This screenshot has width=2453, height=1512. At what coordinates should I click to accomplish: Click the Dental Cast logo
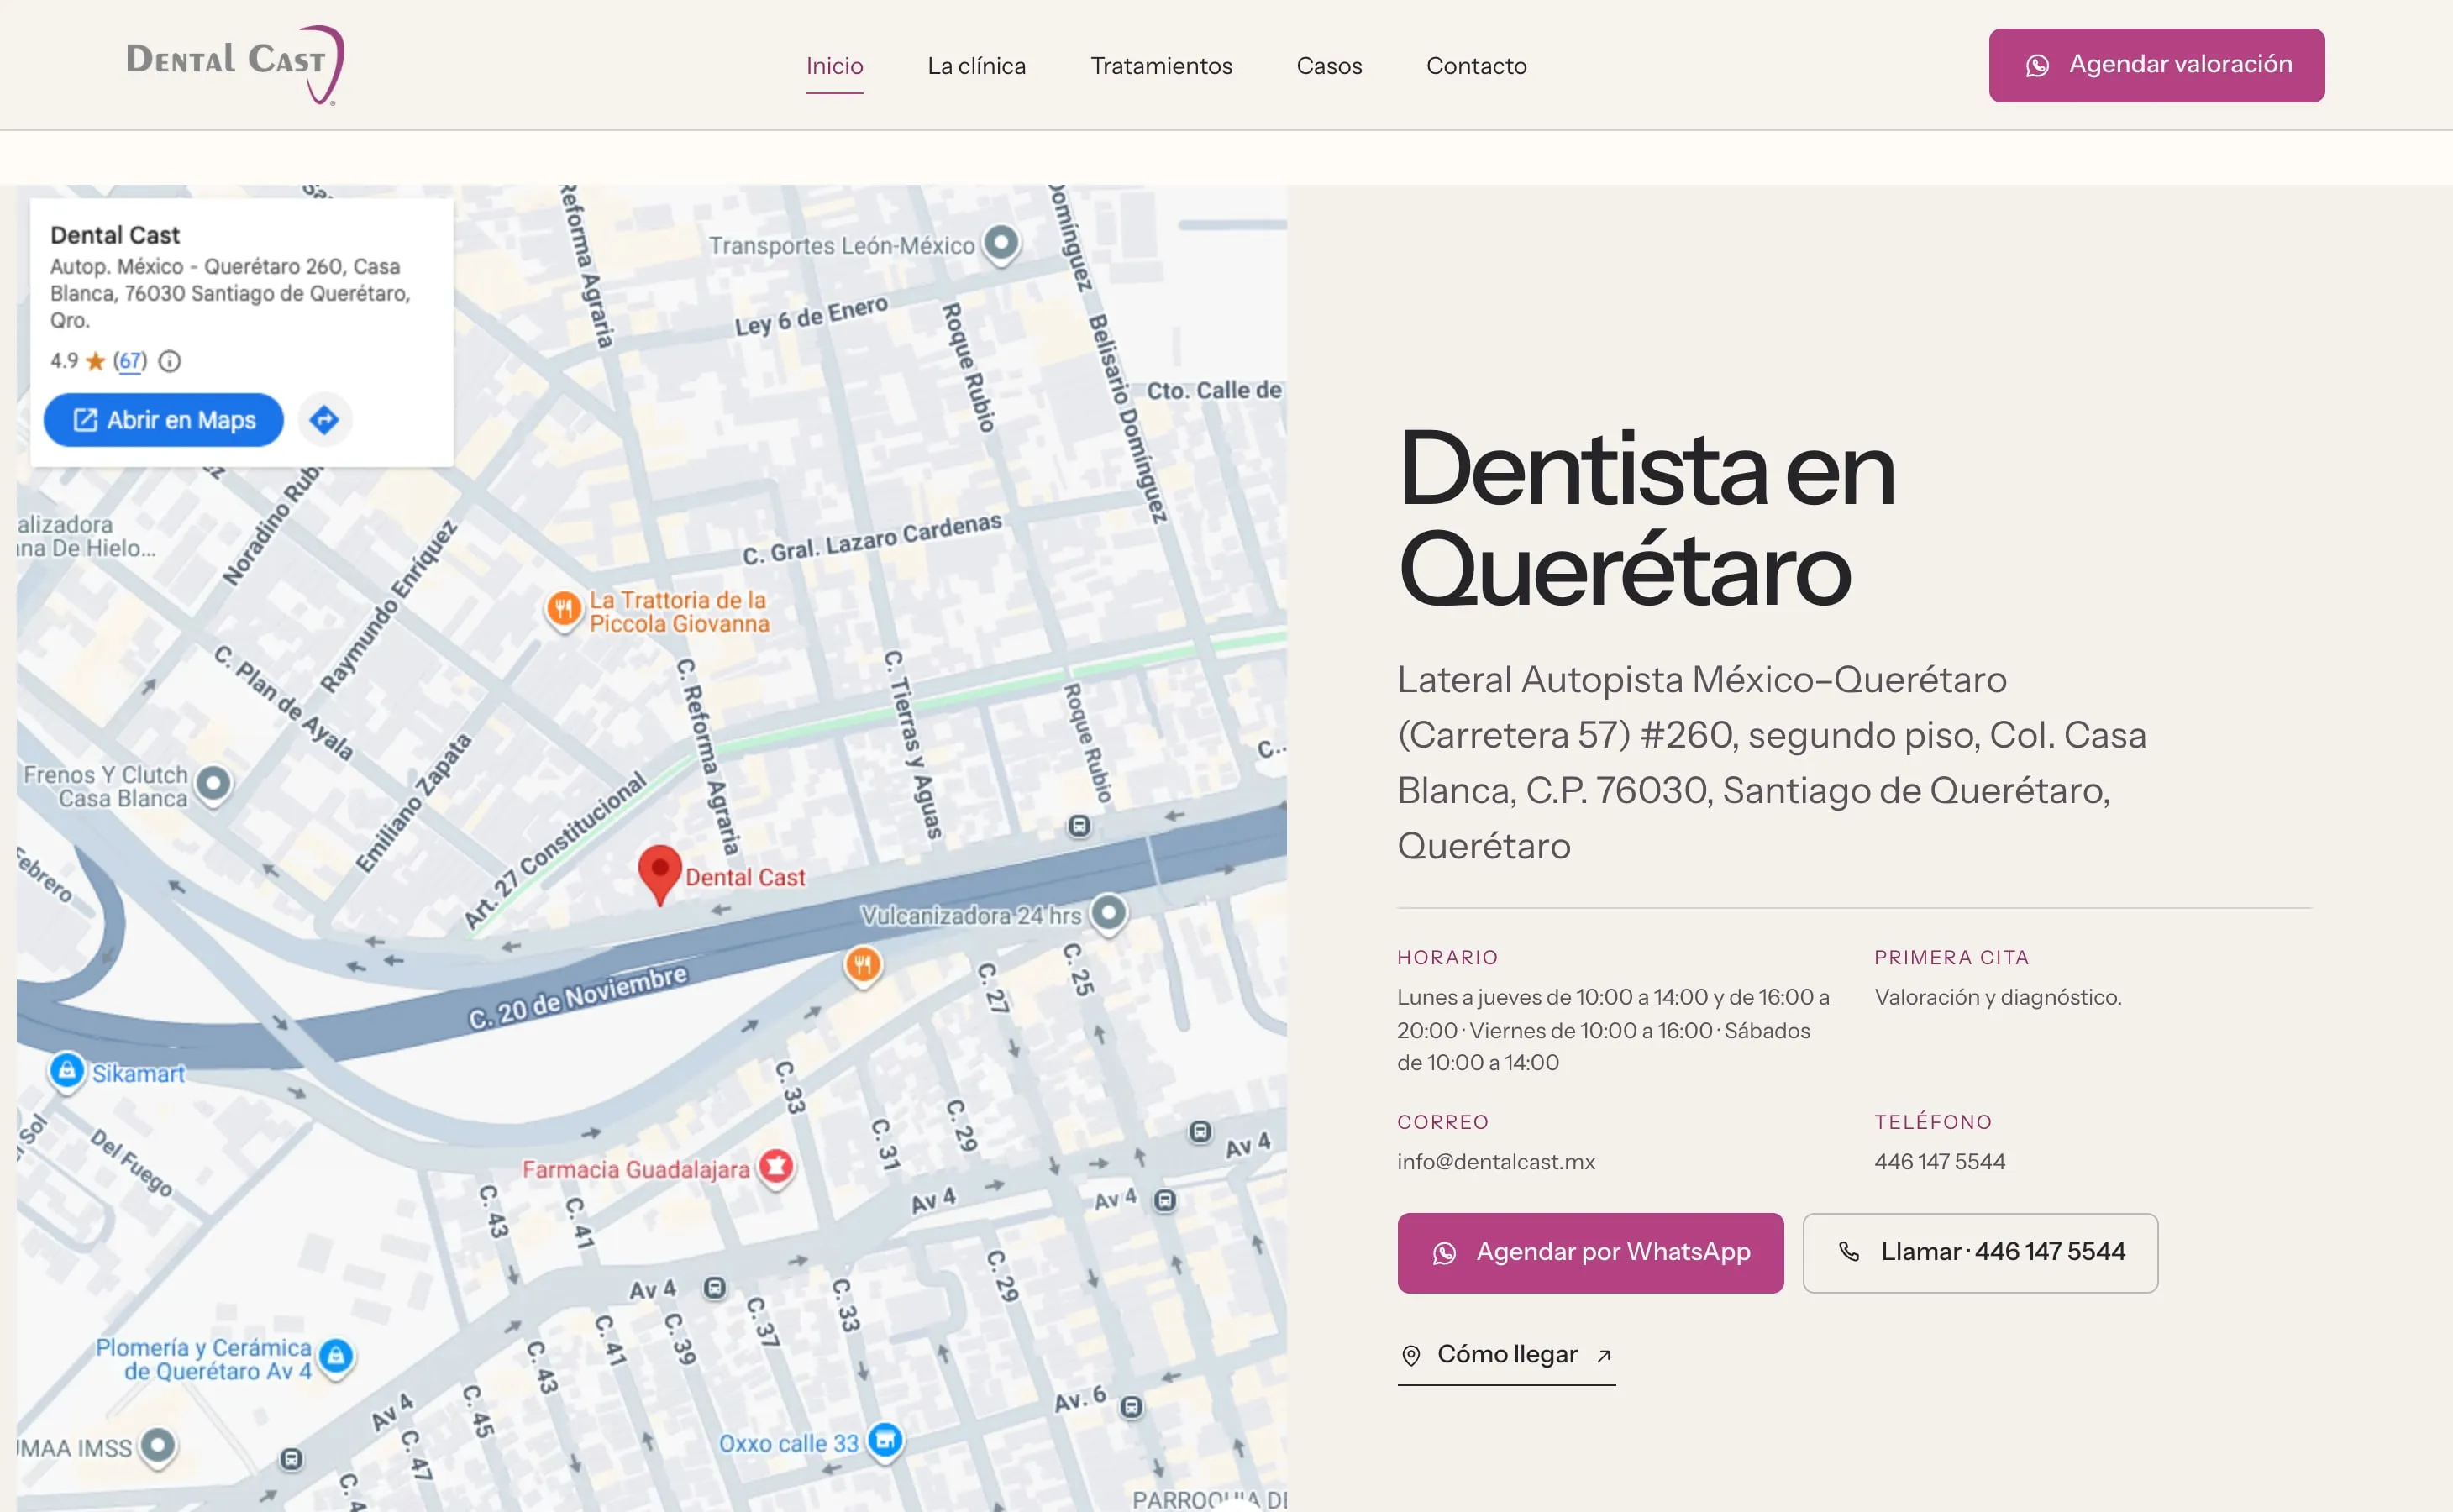pos(235,64)
